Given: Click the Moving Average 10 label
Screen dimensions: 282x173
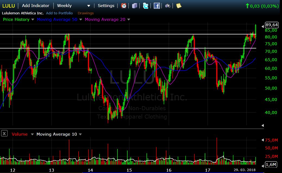Looking at the screenshot, I should coord(57,134).
